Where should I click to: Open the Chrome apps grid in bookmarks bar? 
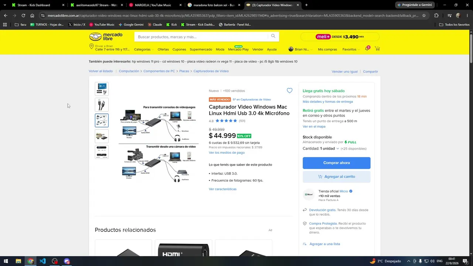5,25
